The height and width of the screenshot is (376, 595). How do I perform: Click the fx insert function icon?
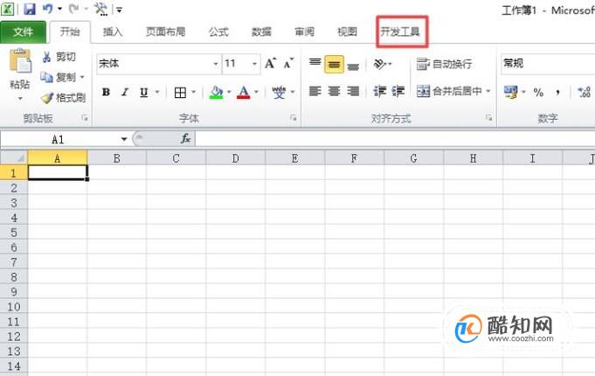pyautogui.click(x=185, y=139)
